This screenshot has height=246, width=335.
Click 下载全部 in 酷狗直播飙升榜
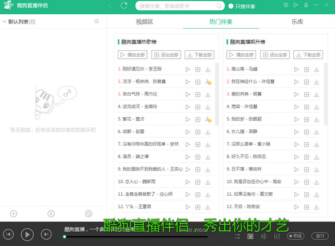pos(308,55)
